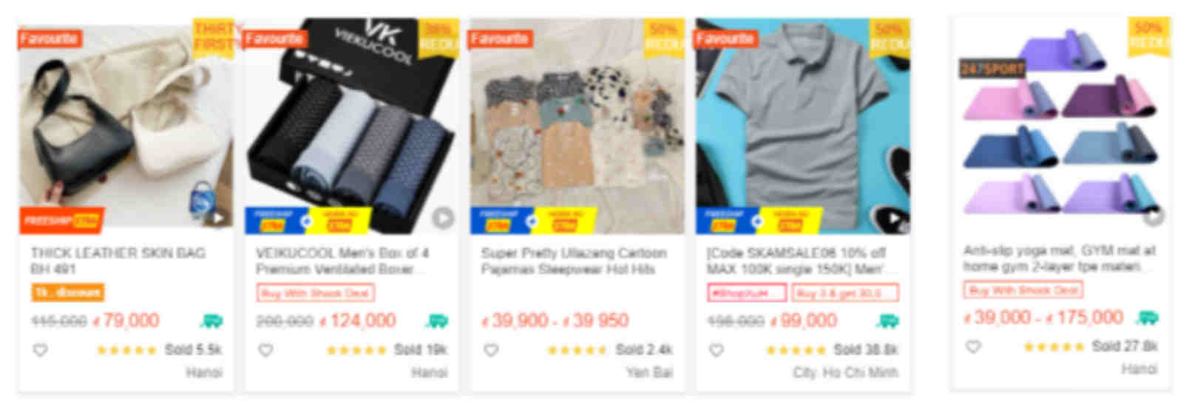Toggle heart on VEIKUCOOL boxer listing
The image size is (1186, 404).
click(265, 350)
